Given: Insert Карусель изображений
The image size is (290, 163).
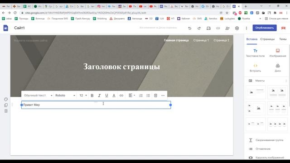Looking at the screenshot, I should pyautogui.click(x=266, y=158).
